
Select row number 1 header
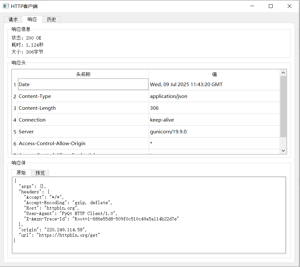[15, 85]
